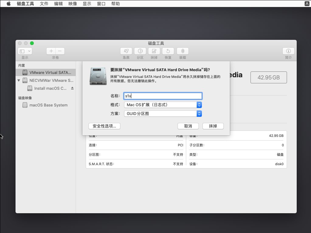311x233 pixels.
Task: Click the 抹掉 (Erase) confirm button
Action: (x=213, y=126)
